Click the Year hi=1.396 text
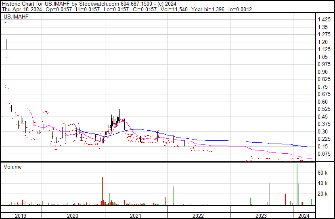 point(208,9)
